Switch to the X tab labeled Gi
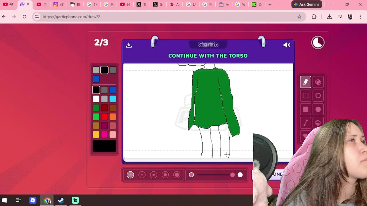367x206 pixels. (158, 4)
